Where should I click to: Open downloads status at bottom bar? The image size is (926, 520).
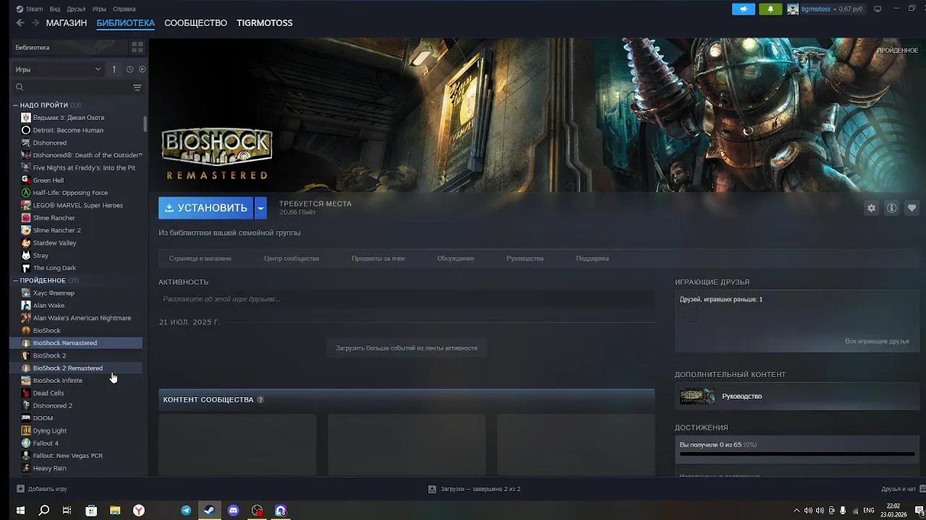[x=475, y=489]
